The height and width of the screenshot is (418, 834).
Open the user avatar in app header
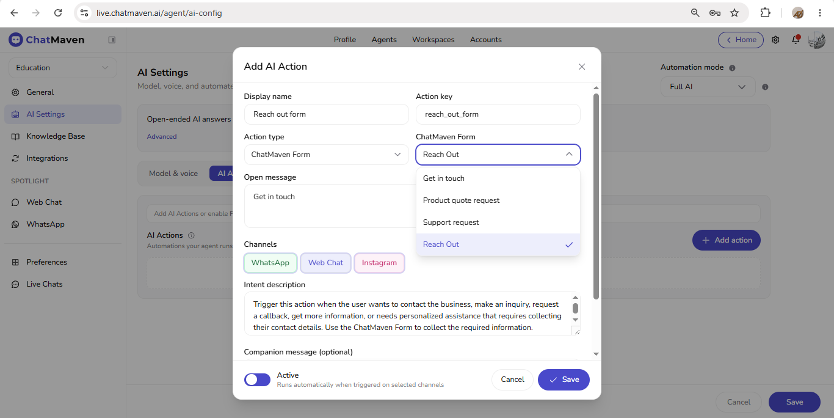(816, 40)
